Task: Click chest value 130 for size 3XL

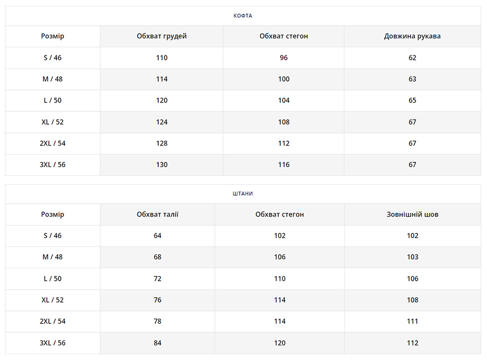Action: 162,165
